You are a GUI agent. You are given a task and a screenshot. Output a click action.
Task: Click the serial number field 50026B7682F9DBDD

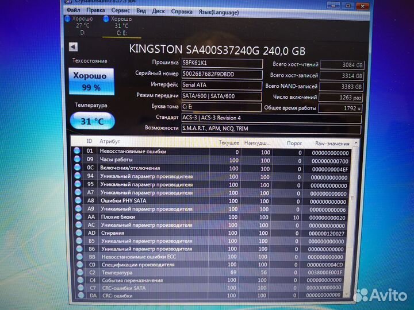tap(222, 74)
